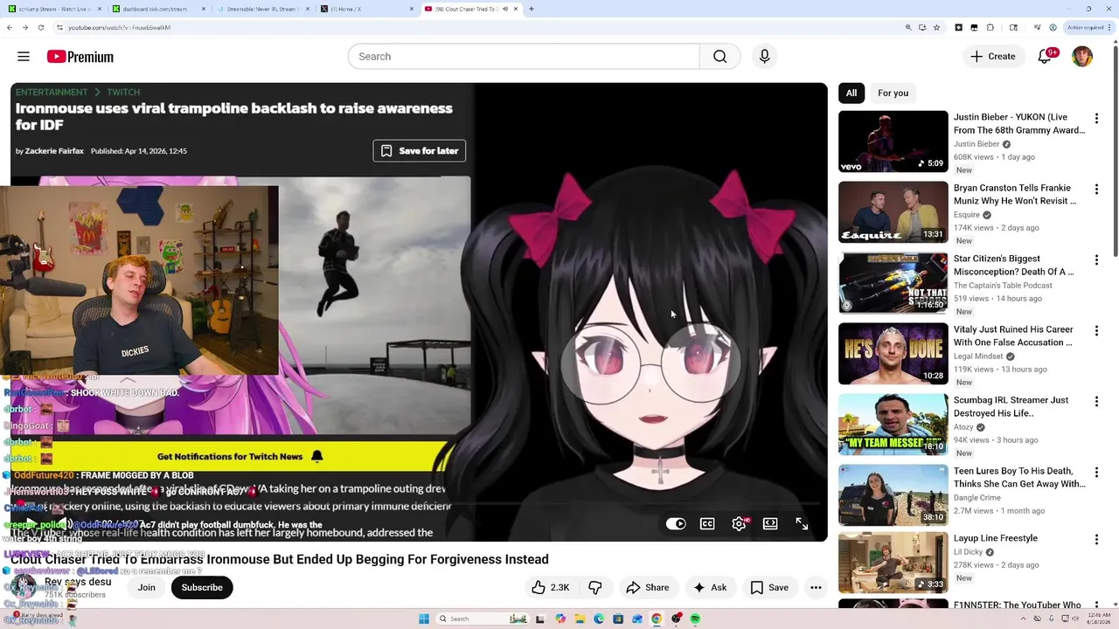Switch to the Home / X tab
1119x629 pixels.
coord(365,9)
